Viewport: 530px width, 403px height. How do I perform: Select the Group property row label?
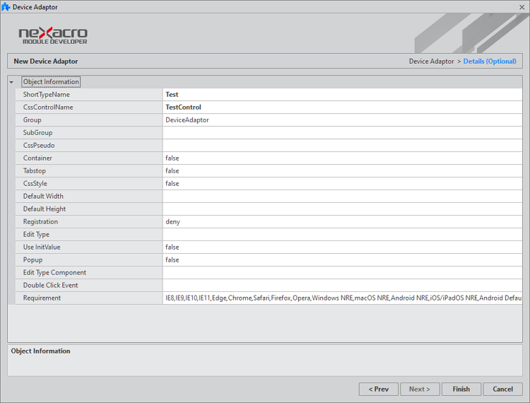coord(33,120)
